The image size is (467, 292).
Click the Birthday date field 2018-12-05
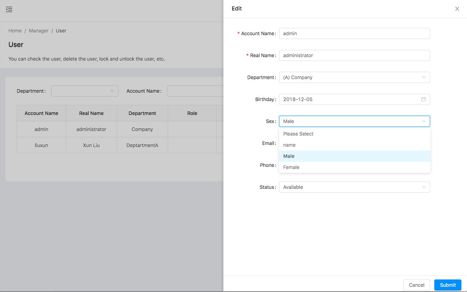pyautogui.click(x=355, y=99)
